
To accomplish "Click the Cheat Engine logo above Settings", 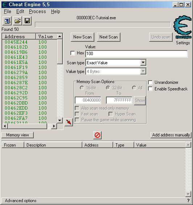I will (x=182, y=27).
